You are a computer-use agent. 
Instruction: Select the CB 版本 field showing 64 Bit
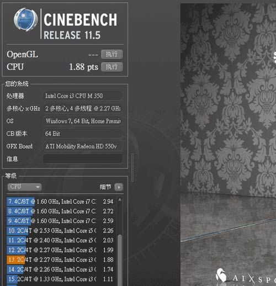click(83, 134)
